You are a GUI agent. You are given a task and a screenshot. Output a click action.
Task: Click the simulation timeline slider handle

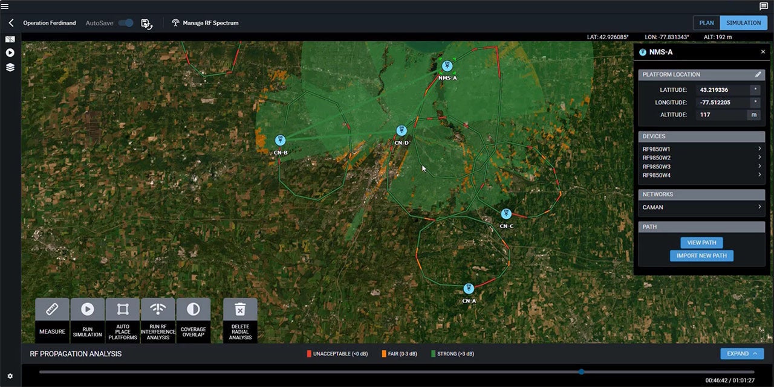coord(581,372)
